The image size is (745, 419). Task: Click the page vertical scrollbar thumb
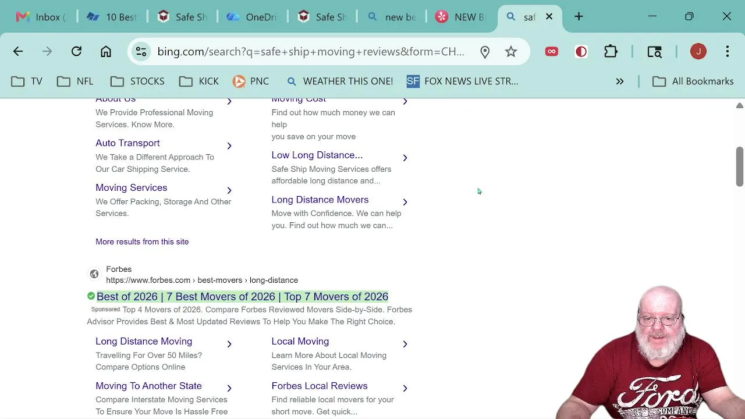tap(739, 167)
